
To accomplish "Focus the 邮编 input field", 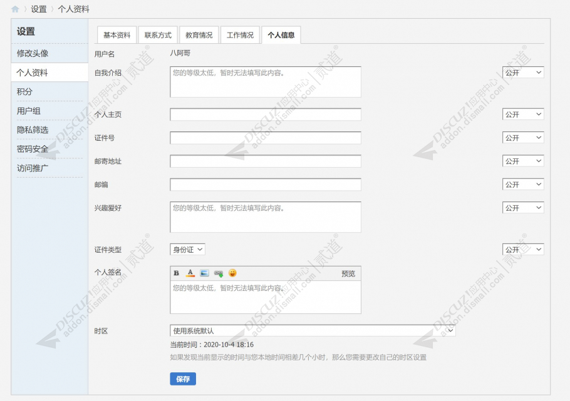I will click(x=266, y=185).
